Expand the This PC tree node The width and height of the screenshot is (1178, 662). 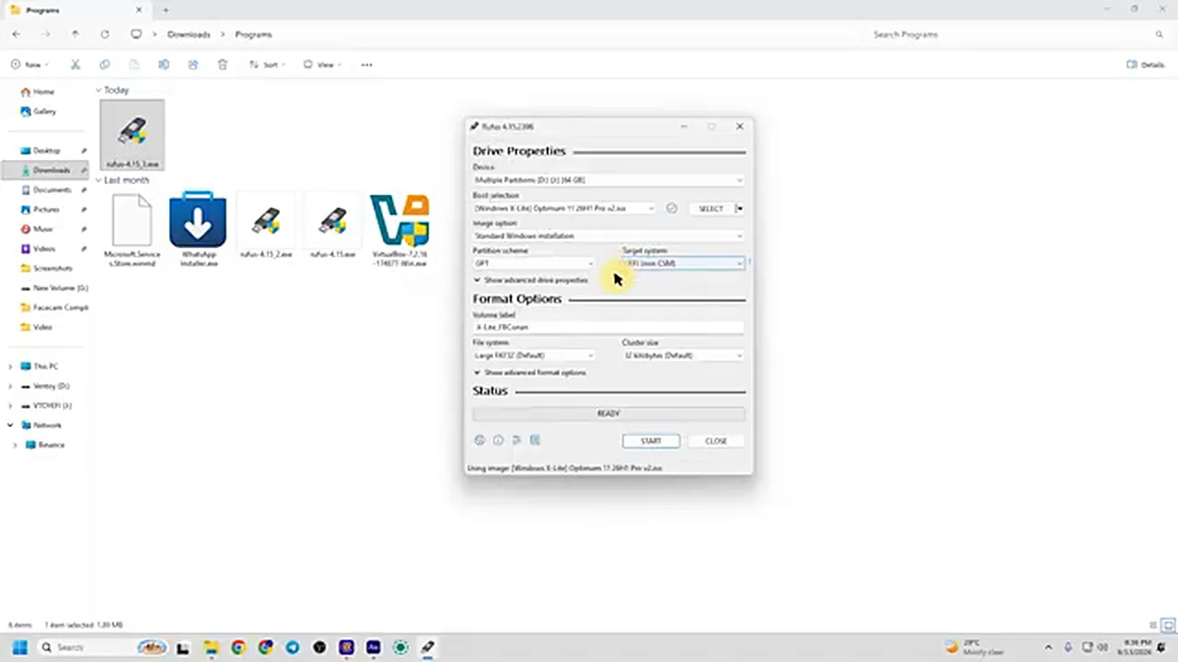tap(10, 367)
